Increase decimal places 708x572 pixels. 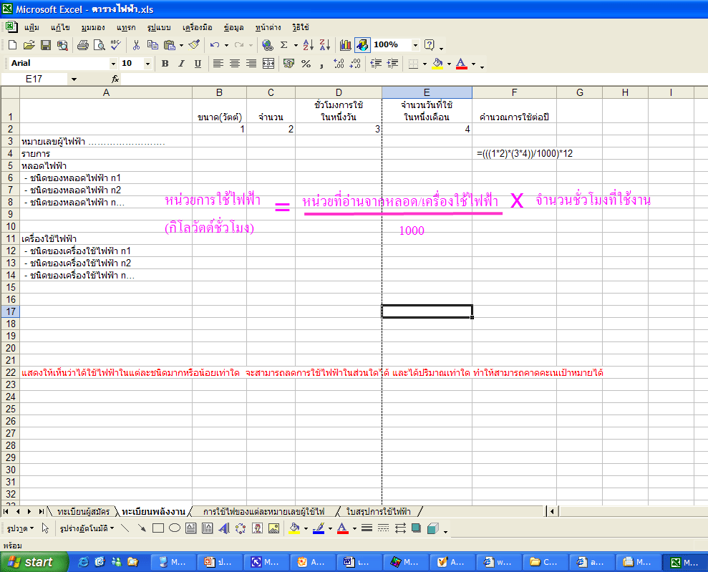[339, 64]
